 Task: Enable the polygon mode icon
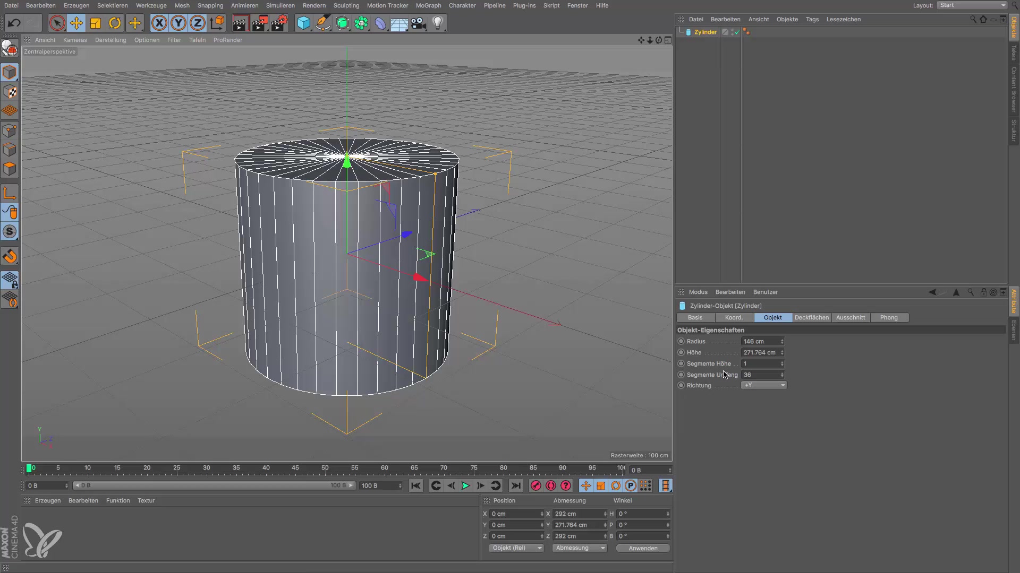[10, 169]
